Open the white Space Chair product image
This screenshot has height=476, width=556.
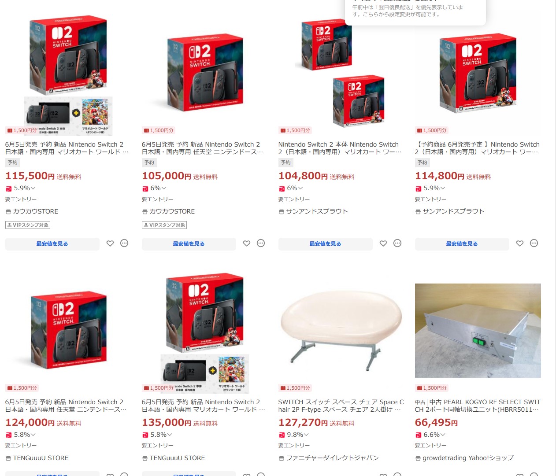point(341,330)
